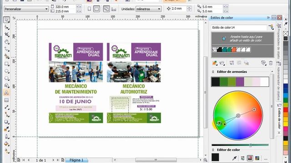Click the add-from-selection icon beside style name
The width and height of the screenshot is (291, 163).
(x=271, y=27)
